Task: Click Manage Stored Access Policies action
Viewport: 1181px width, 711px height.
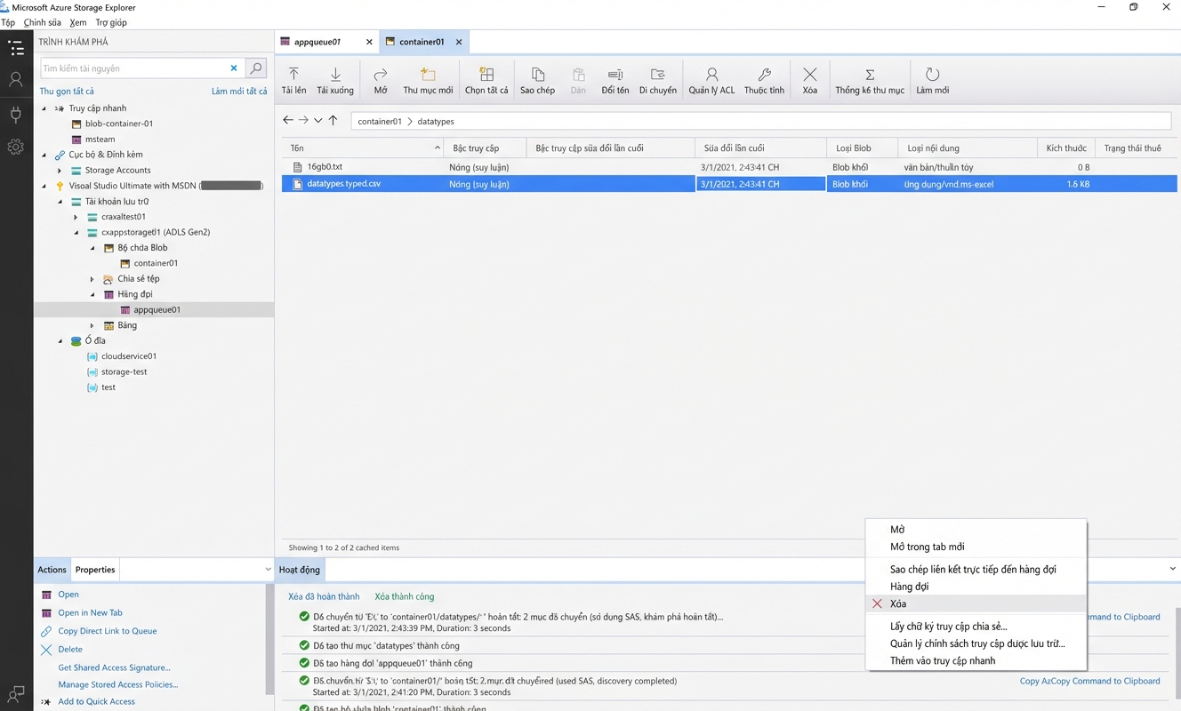Action: coord(118,684)
